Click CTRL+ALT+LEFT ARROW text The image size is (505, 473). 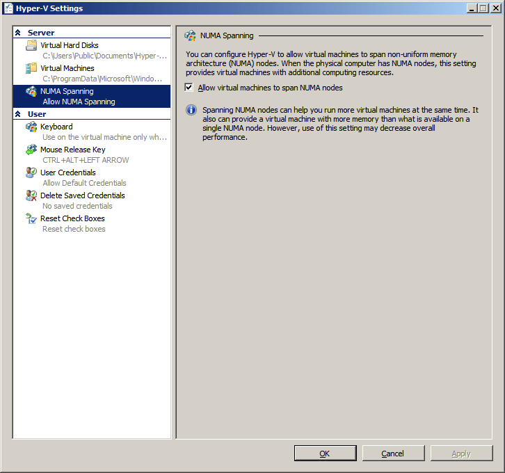pos(86,160)
